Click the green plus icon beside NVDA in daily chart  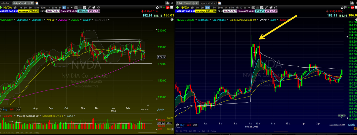coord(1,8)
